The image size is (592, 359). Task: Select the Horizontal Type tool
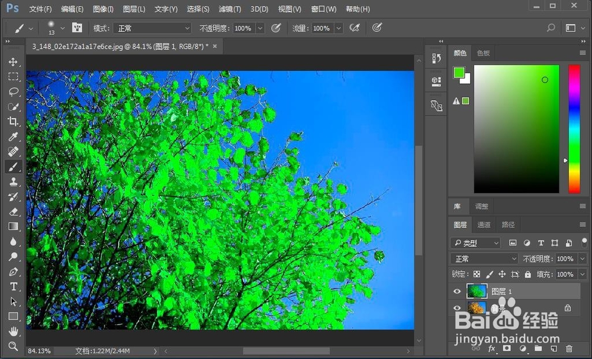pyautogui.click(x=13, y=287)
